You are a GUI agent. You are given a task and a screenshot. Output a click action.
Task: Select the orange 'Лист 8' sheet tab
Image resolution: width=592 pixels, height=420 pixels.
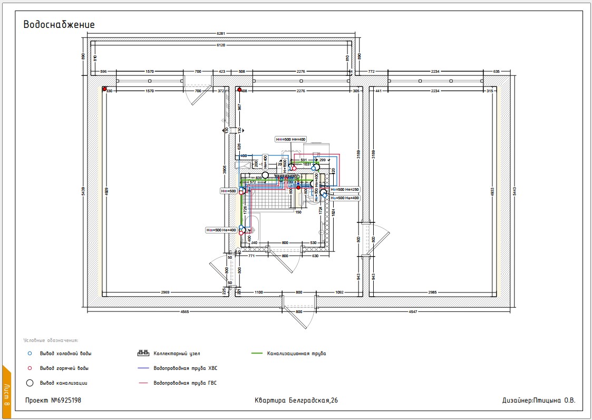pos(6,393)
